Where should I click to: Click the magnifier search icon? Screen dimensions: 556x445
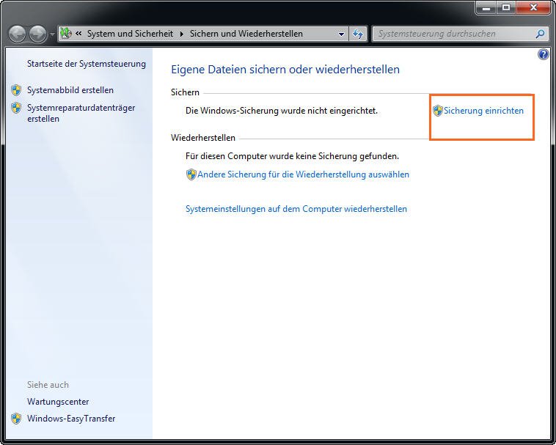[x=540, y=34]
